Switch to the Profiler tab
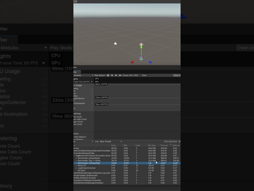 (x=77, y=72)
